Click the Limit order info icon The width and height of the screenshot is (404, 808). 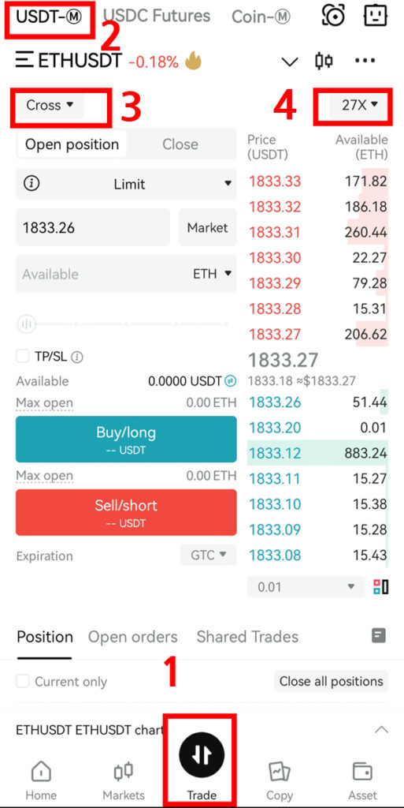[x=32, y=183]
